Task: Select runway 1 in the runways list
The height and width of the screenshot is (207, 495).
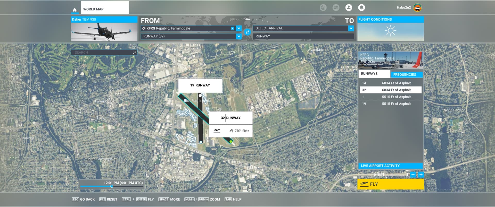Action: click(390, 97)
